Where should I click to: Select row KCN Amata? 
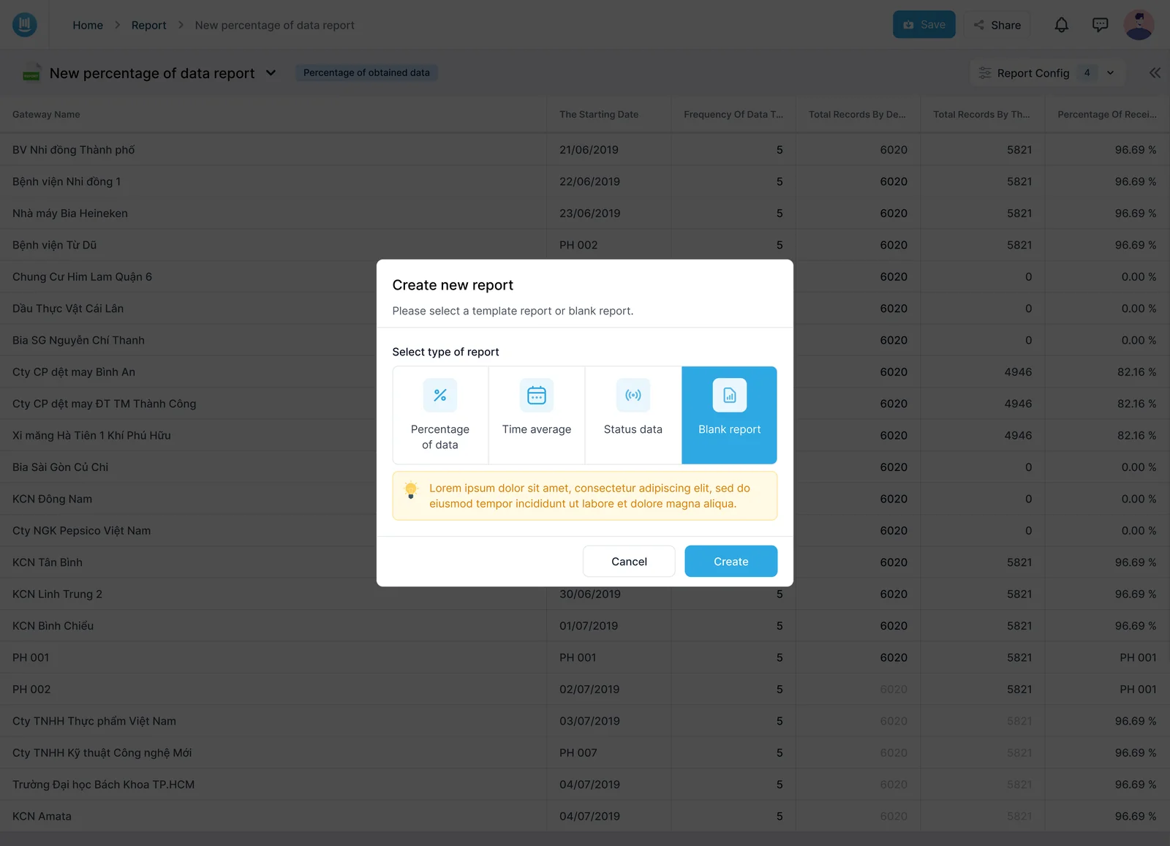(585, 816)
